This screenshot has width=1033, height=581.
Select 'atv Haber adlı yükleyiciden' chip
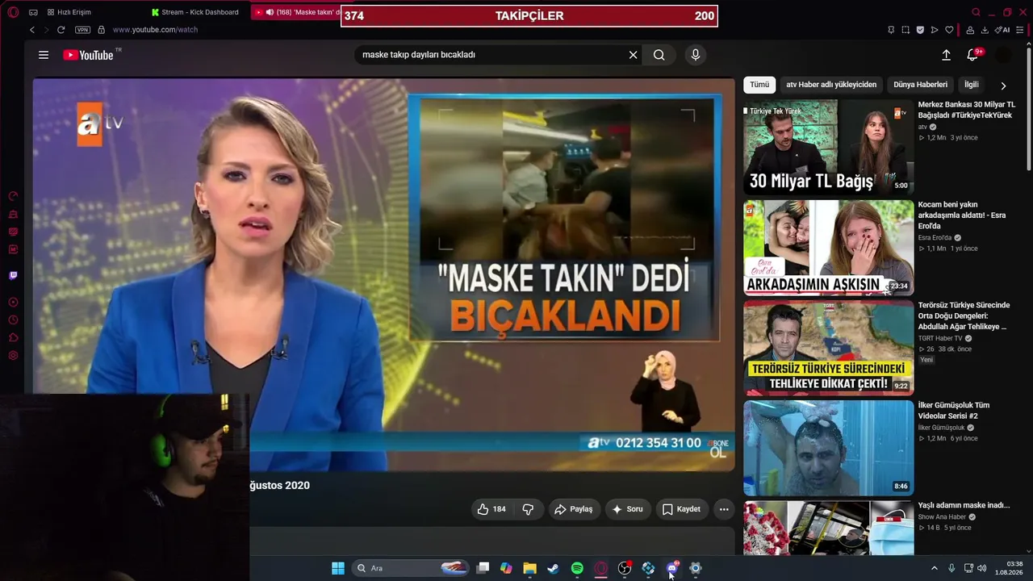coord(831,85)
